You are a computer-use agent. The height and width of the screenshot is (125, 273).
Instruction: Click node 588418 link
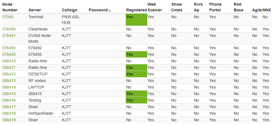[x=9, y=113]
